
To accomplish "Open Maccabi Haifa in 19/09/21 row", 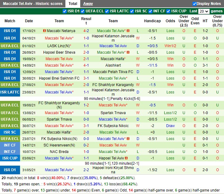I will (113, 59).
